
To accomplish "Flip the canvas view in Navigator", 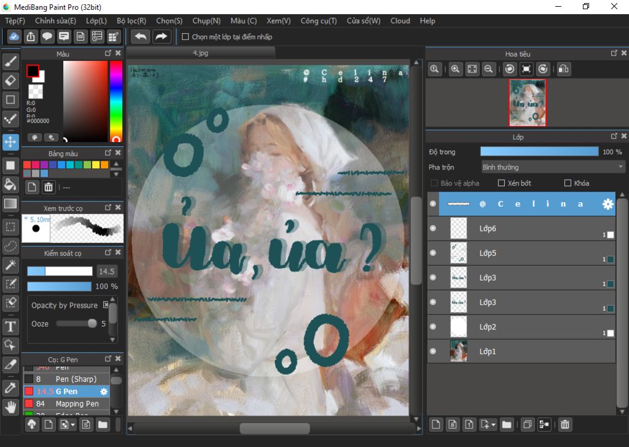I will point(564,69).
